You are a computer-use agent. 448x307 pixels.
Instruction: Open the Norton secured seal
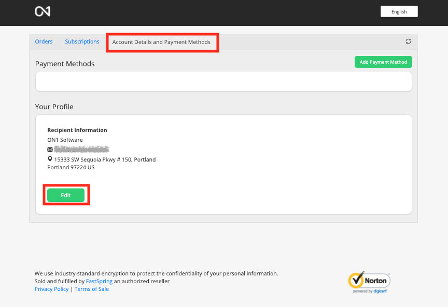point(369,282)
